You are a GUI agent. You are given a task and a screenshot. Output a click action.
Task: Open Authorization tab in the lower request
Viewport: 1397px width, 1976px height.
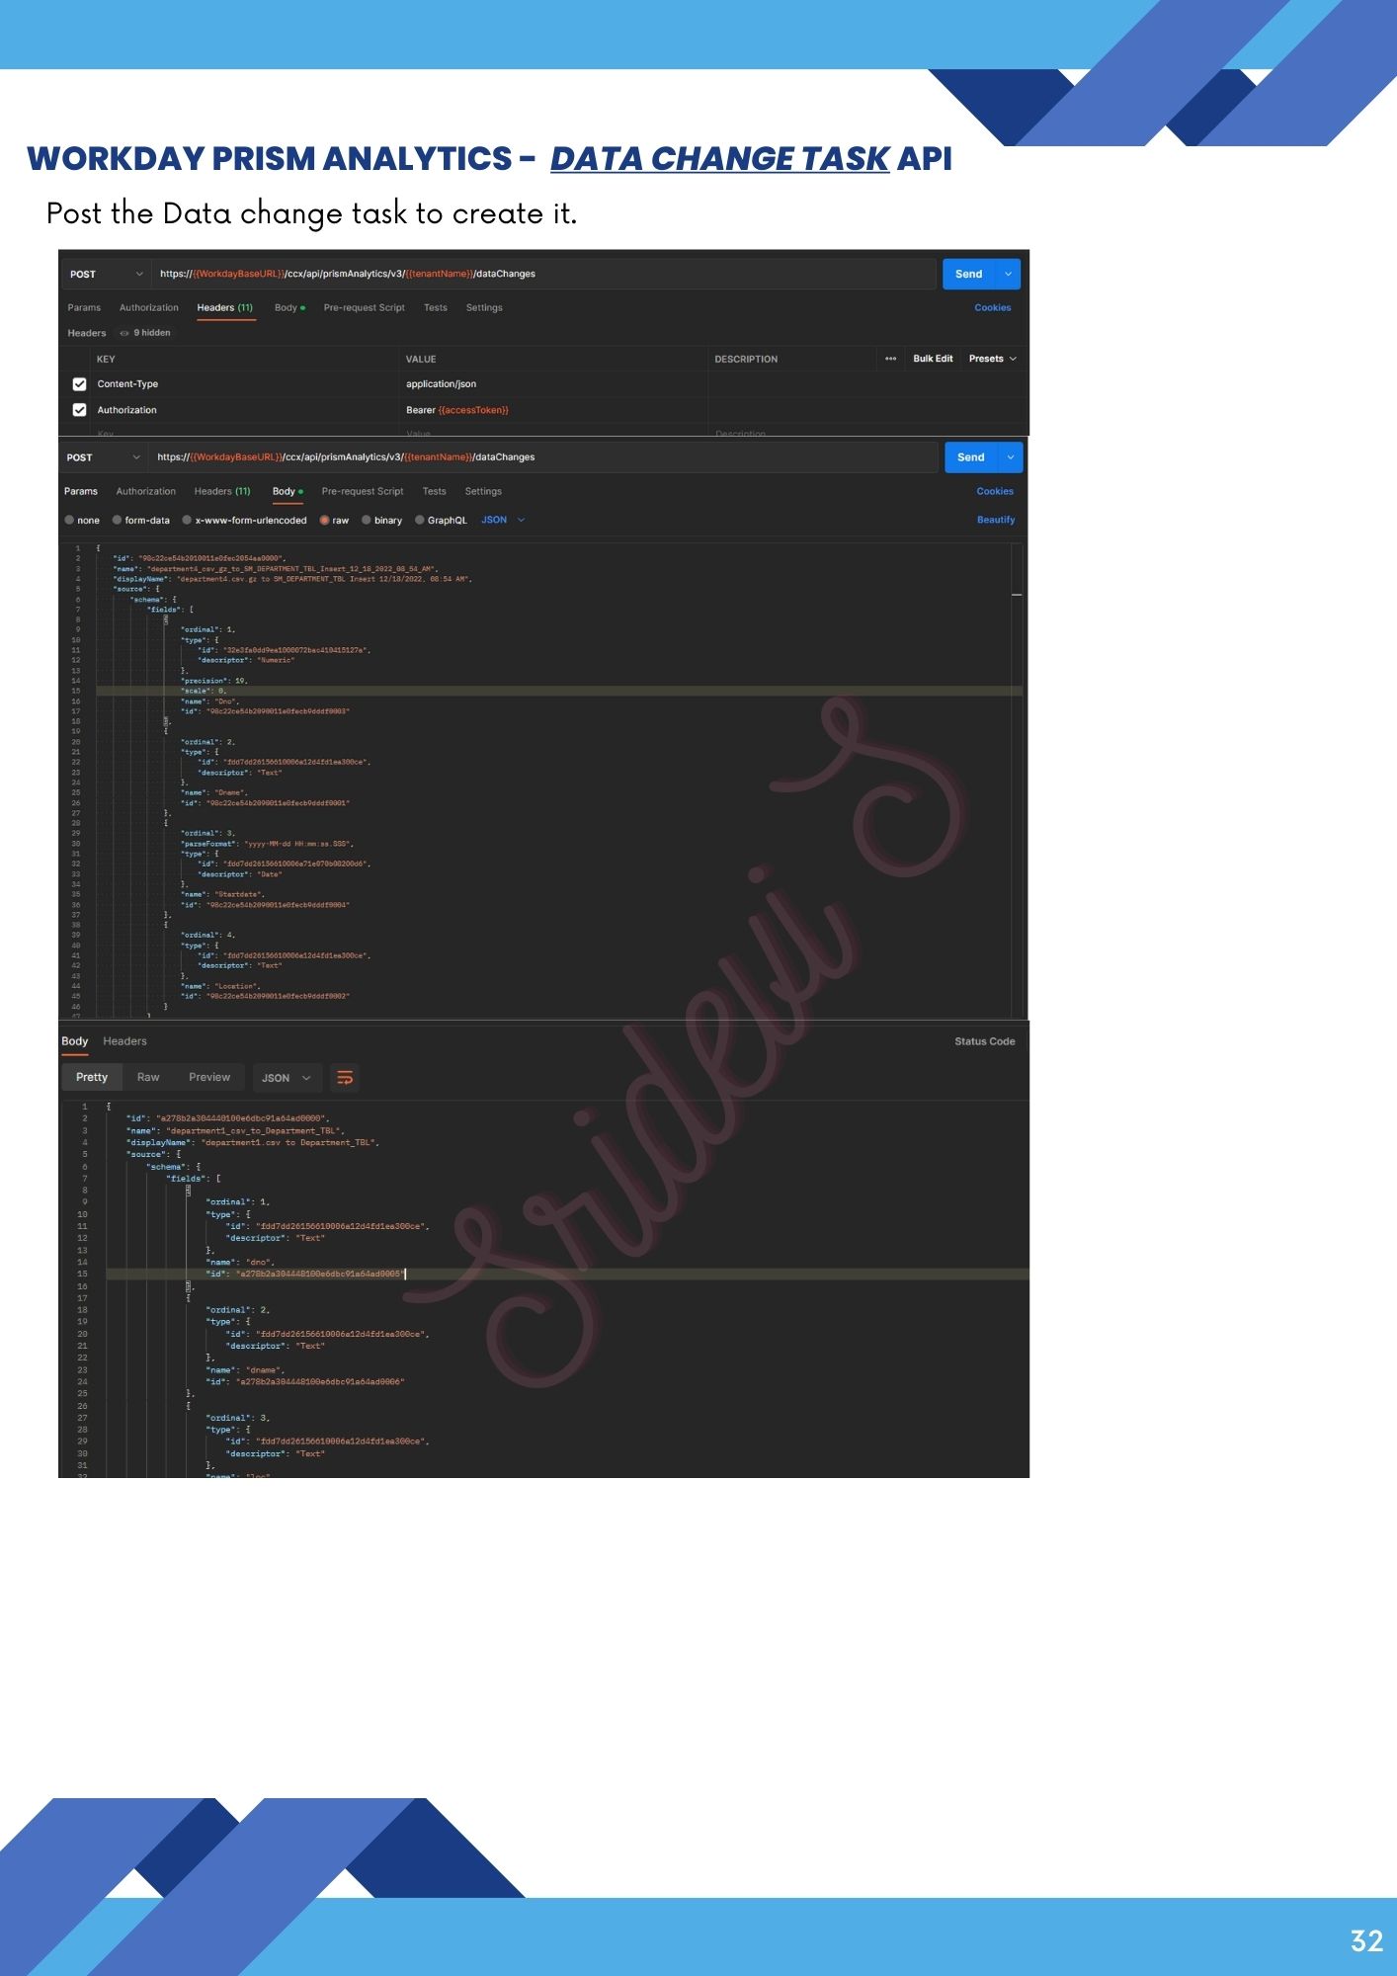(146, 491)
